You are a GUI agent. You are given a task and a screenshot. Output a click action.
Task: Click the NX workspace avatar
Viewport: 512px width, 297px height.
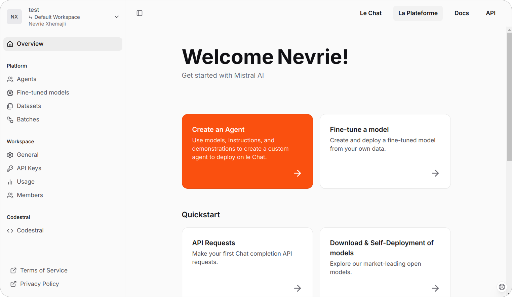[x=14, y=17]
